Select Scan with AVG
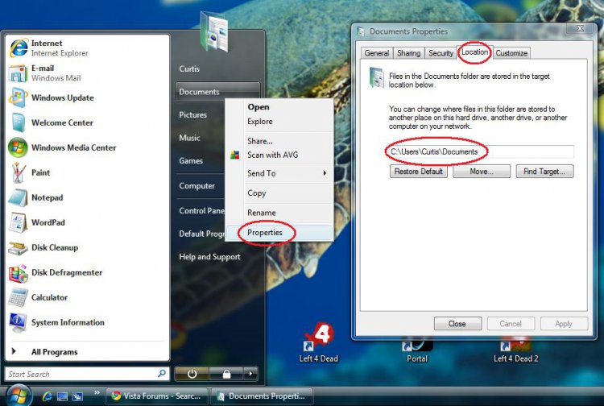 pos(272,155)
